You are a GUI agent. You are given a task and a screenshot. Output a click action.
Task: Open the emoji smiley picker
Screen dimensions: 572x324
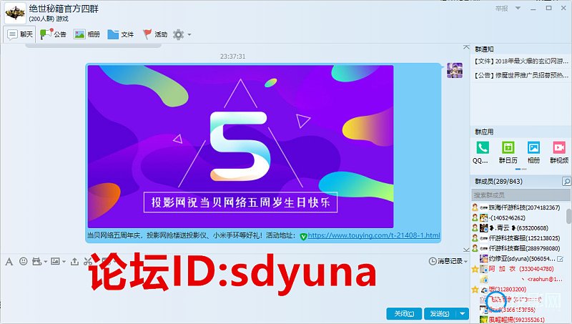coord(24,261)
